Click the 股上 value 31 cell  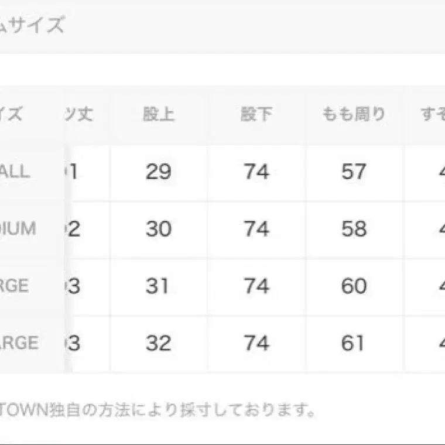[x=158, y=286]
